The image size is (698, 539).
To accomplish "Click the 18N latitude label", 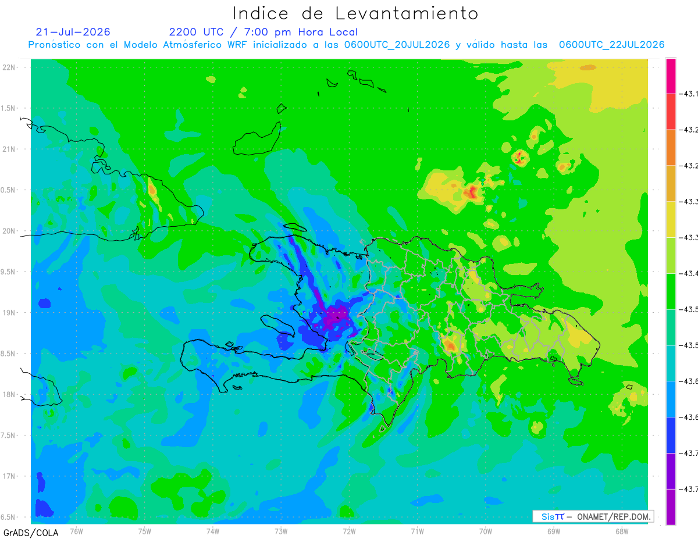I will [x=9, y=394].
